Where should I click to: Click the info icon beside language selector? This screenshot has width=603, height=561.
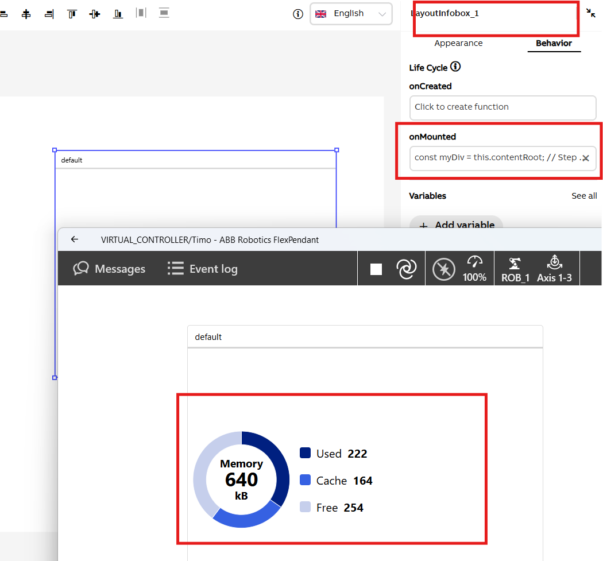297,14
